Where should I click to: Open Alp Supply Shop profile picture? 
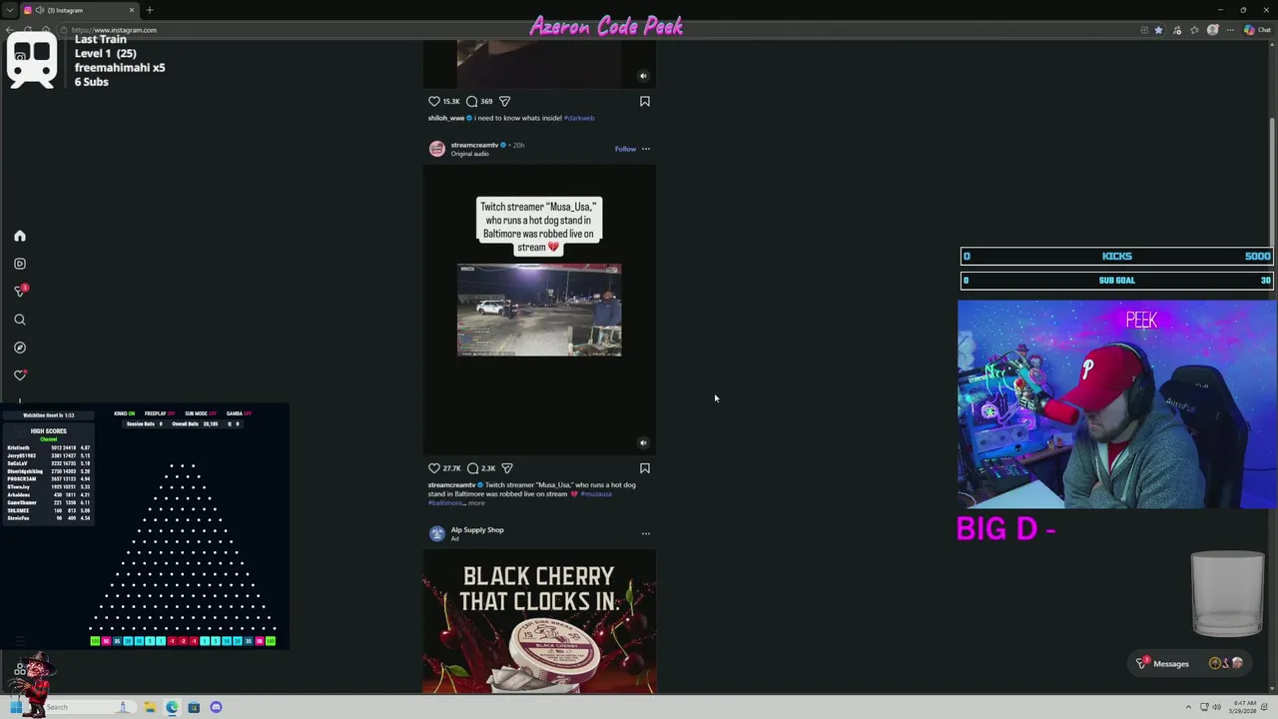(437, 534)
